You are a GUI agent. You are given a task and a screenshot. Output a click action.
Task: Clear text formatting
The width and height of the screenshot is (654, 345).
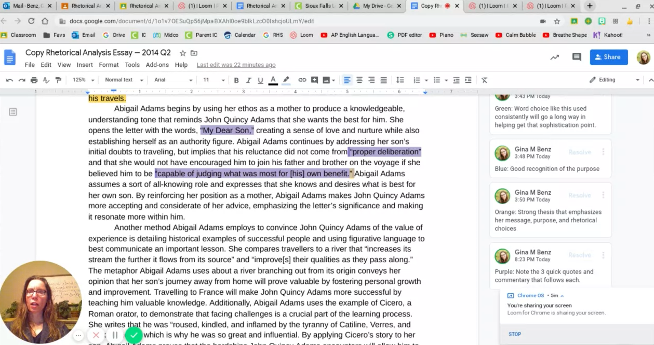coord(485,80)
